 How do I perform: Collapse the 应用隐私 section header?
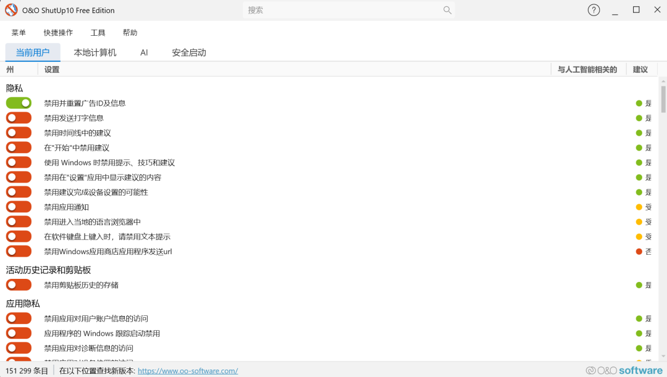[23, 304]
